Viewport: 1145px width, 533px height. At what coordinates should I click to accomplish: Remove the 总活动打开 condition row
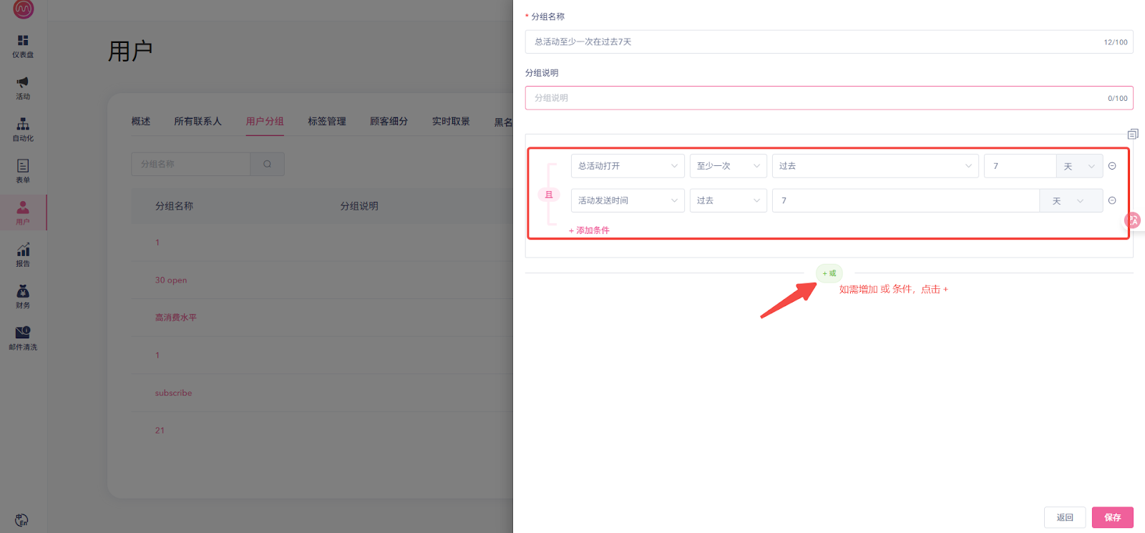[x=1112, y=166]
